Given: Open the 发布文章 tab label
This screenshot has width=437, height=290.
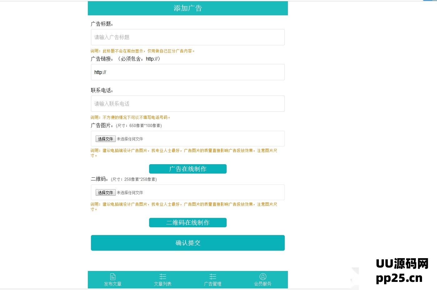Looking at the screenshot, I should click(x=113, y=284).
